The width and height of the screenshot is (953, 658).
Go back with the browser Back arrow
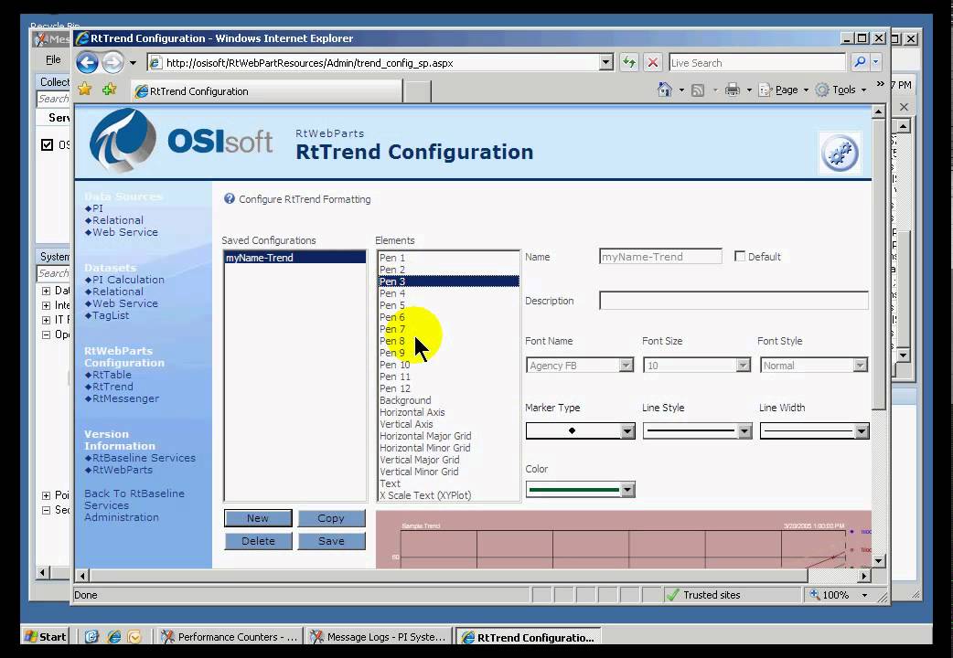click(88, 62)
